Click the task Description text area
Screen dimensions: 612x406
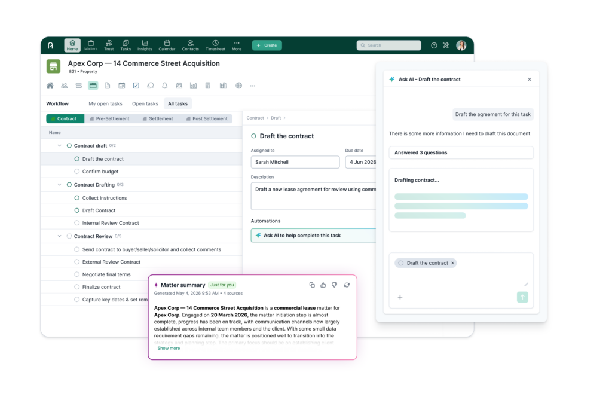314,196
